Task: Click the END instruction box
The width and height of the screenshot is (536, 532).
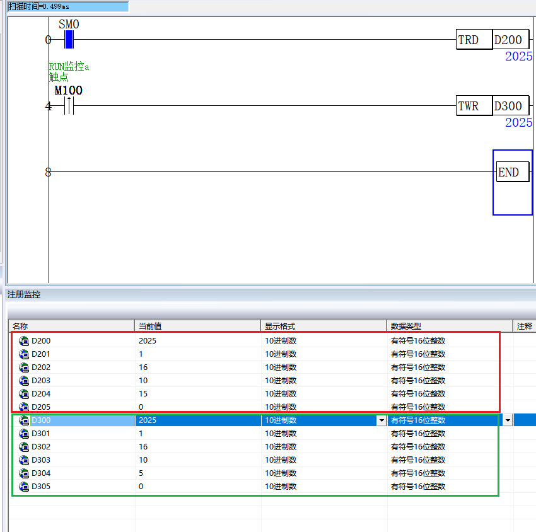Action: pyautogui.click(x=511, y=172)
